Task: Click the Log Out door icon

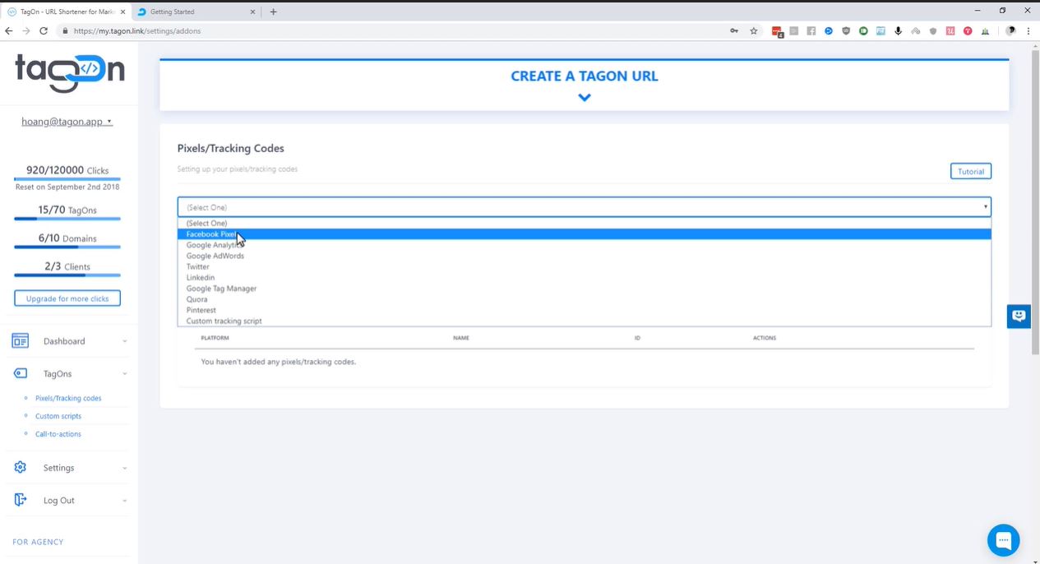Action: tap(21, 500)
